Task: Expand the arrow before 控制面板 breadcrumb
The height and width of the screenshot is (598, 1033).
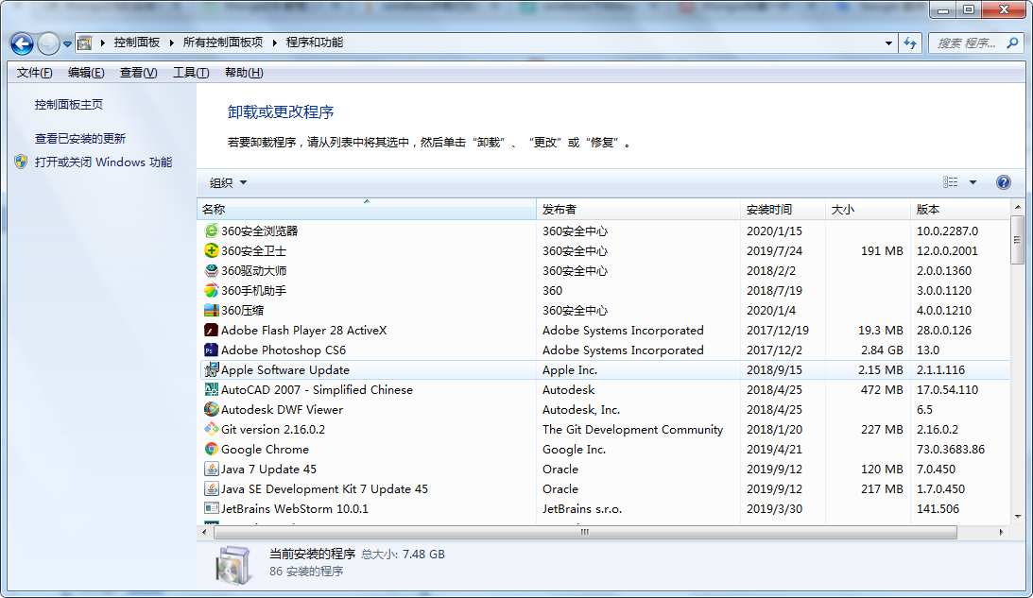Action: pos(103,43)
